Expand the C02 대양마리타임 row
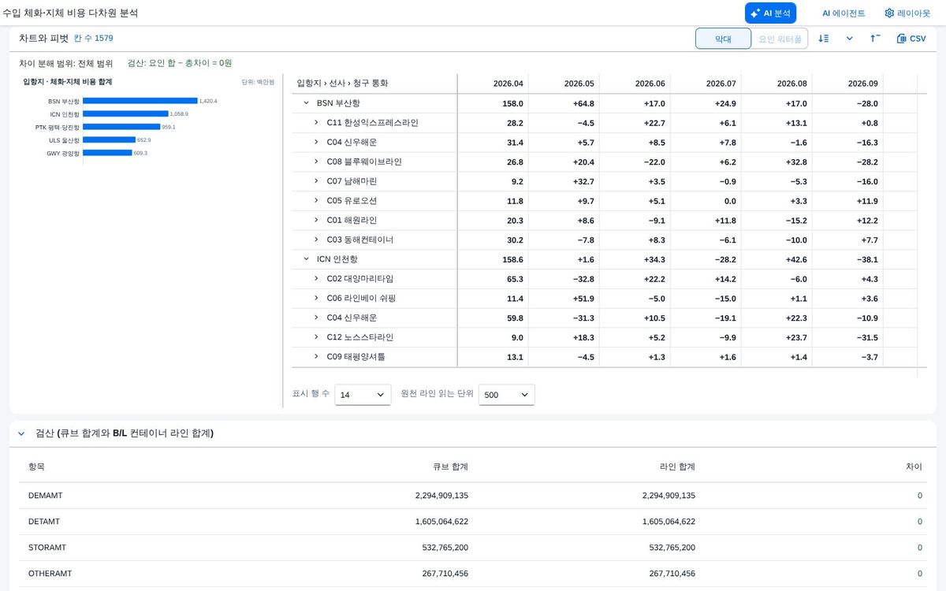The width and height of the screenshot is (946, 591). 316,279
